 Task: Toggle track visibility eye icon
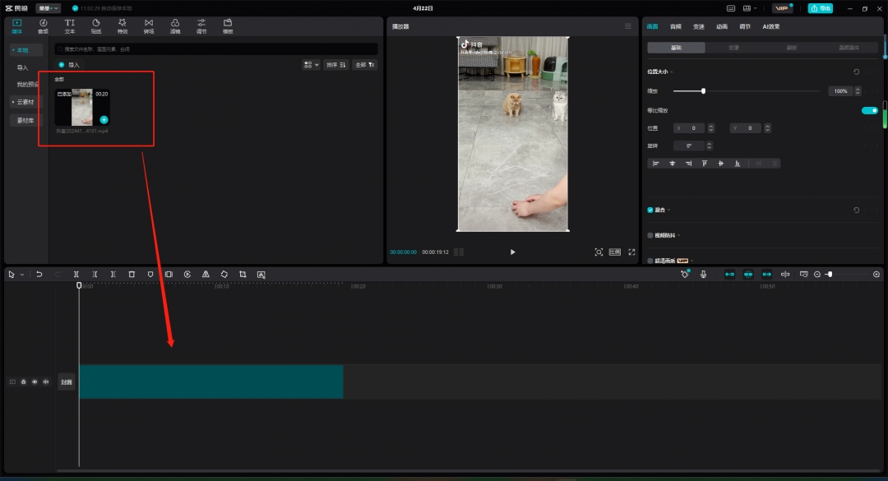coord(35,382)
